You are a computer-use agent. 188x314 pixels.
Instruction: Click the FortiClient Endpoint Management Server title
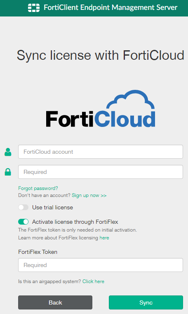tap(110, 7)
